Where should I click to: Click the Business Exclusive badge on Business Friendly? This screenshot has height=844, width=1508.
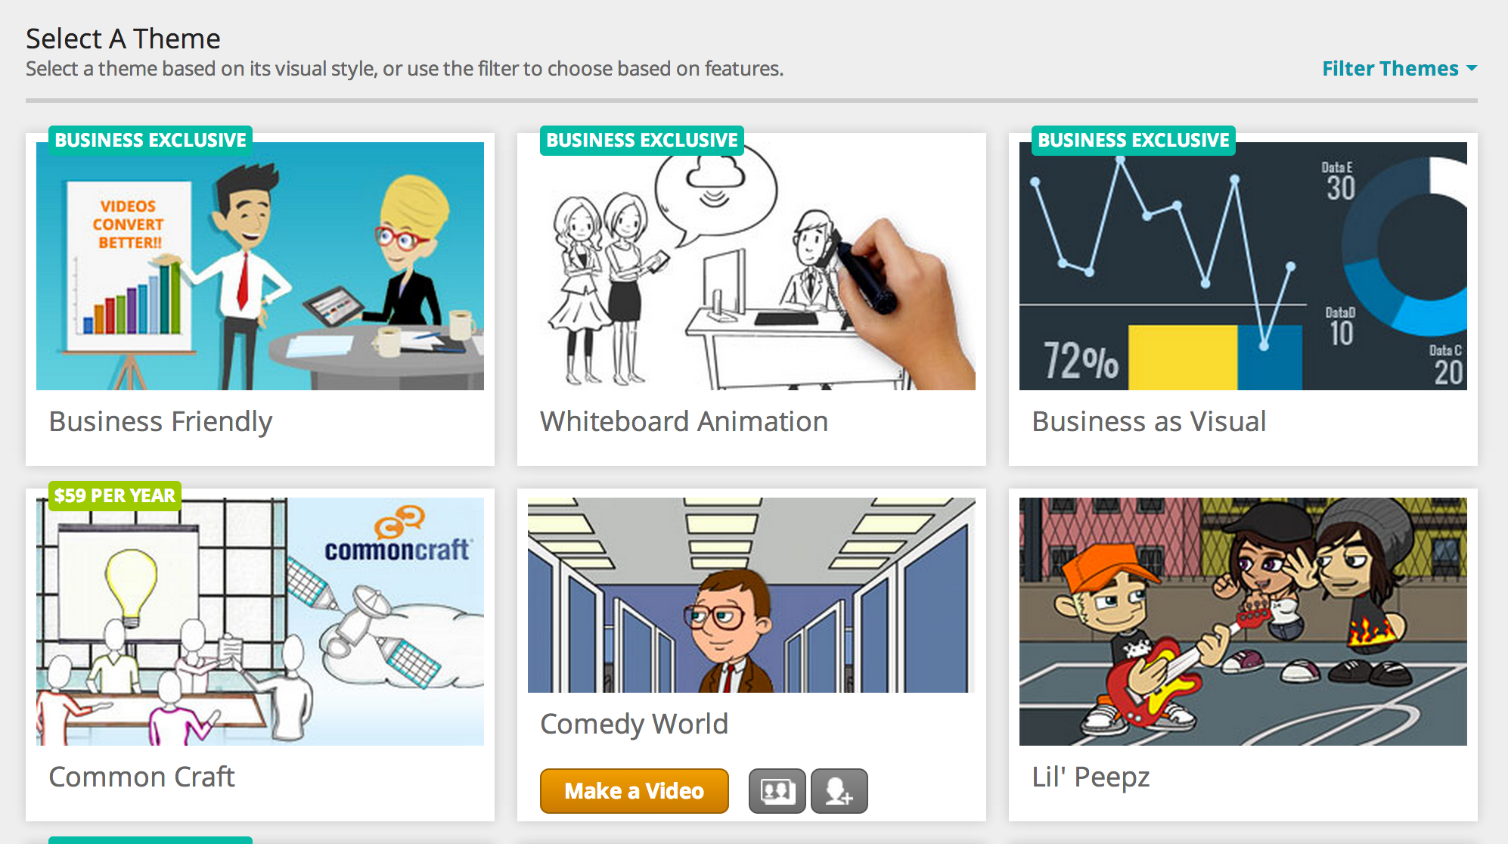point(150,141)
